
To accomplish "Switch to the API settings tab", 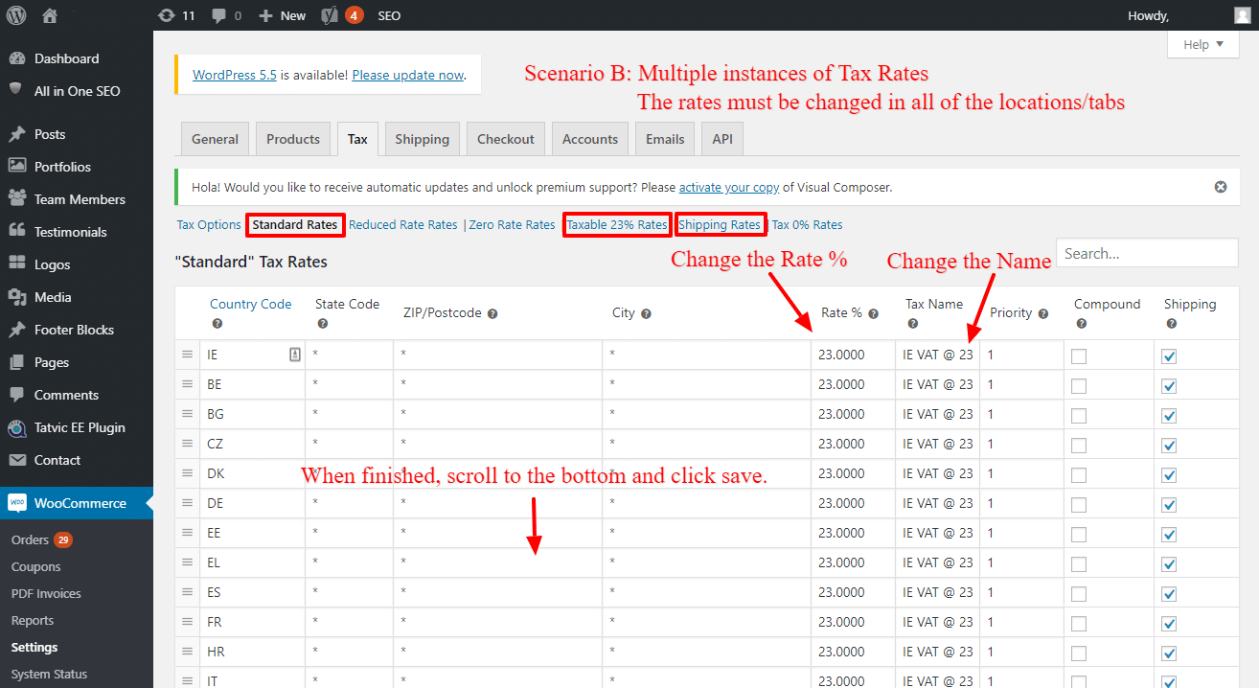I will click(722, 139).
